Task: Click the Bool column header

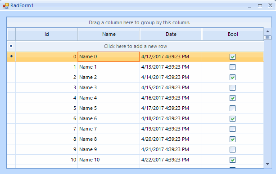Action: coord(233,34)
